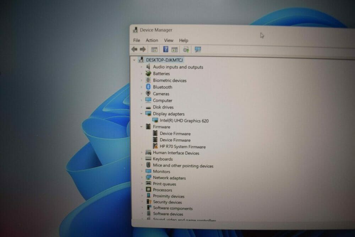Select the Keyboards label
Viewport: 355px width, 237px height.
[x=163, y=159]
